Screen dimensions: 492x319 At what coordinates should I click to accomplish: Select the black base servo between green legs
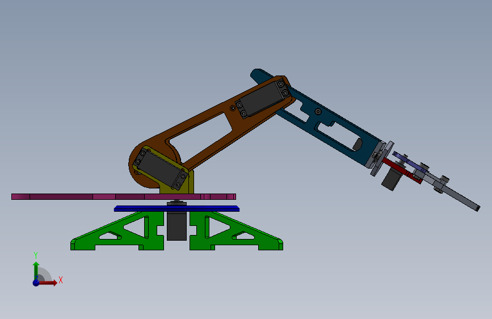pos(176,225)
